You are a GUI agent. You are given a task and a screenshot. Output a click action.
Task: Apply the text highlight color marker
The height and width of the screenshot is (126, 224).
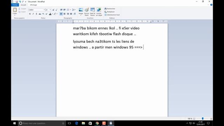click(x=55, y=14)
